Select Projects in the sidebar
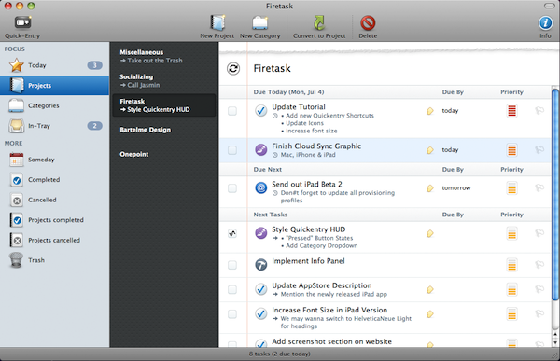The image size is (560, 361). click(x=54, y=85)
